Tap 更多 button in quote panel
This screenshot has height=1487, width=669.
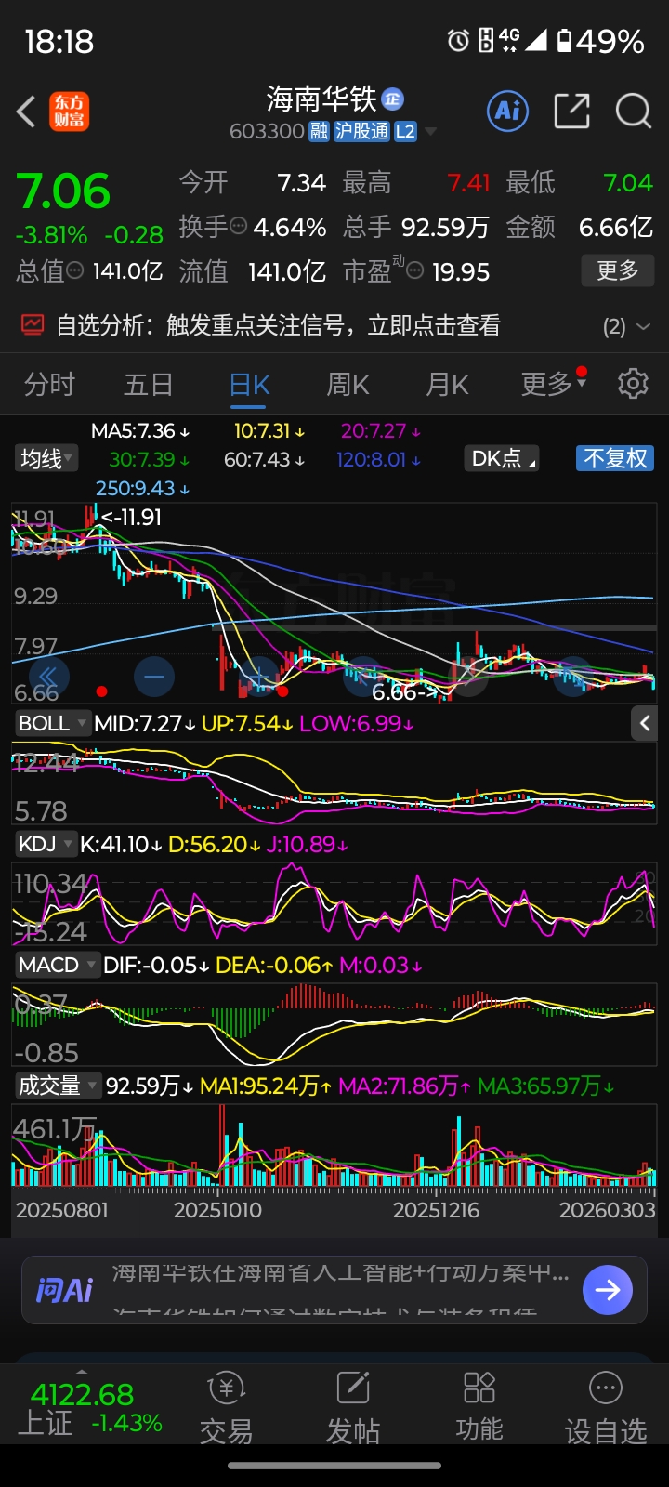[618, 270]
